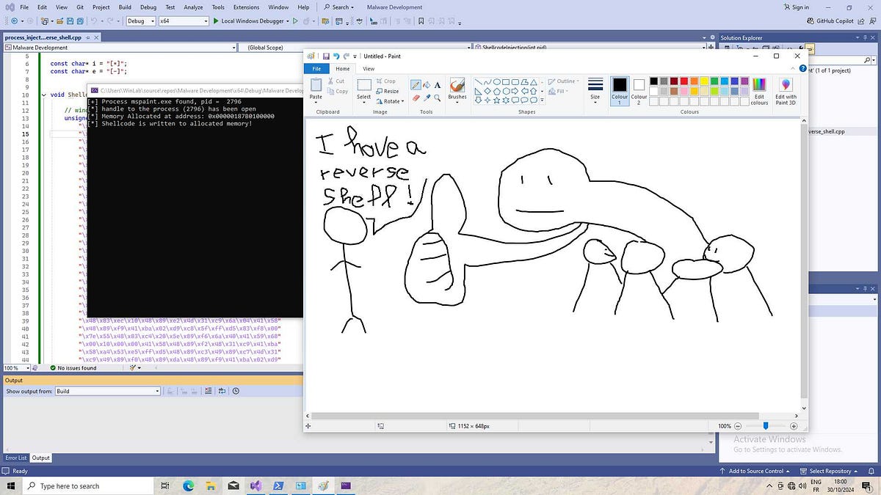This screenshot has height=495, width=881.
Task: Open the Debug configuration dropdown
Action: (x=141, y=21)
